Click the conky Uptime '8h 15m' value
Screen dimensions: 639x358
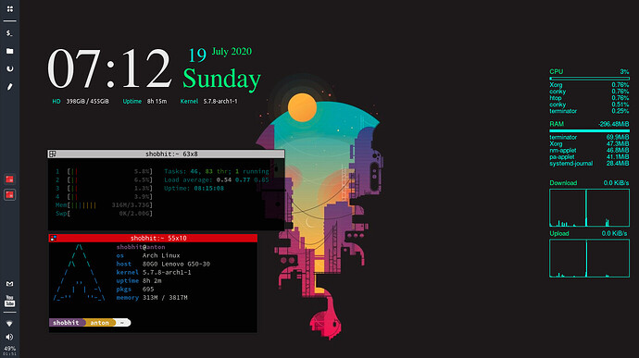click(157, 102)
